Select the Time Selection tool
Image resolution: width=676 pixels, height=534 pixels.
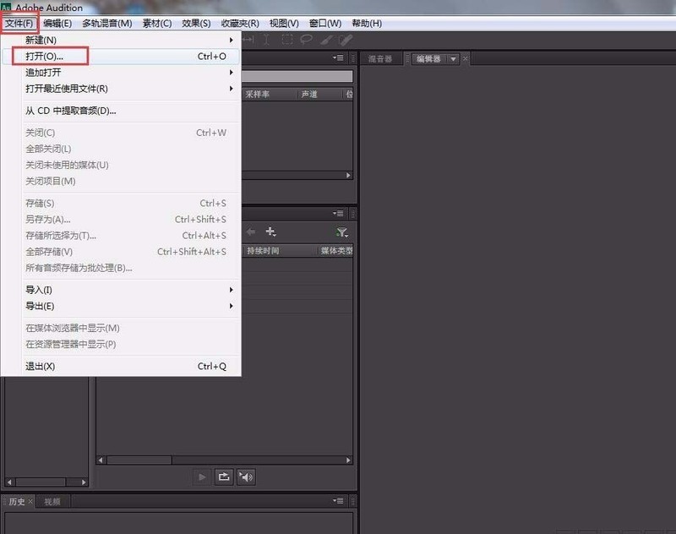[x=266, y=39]
